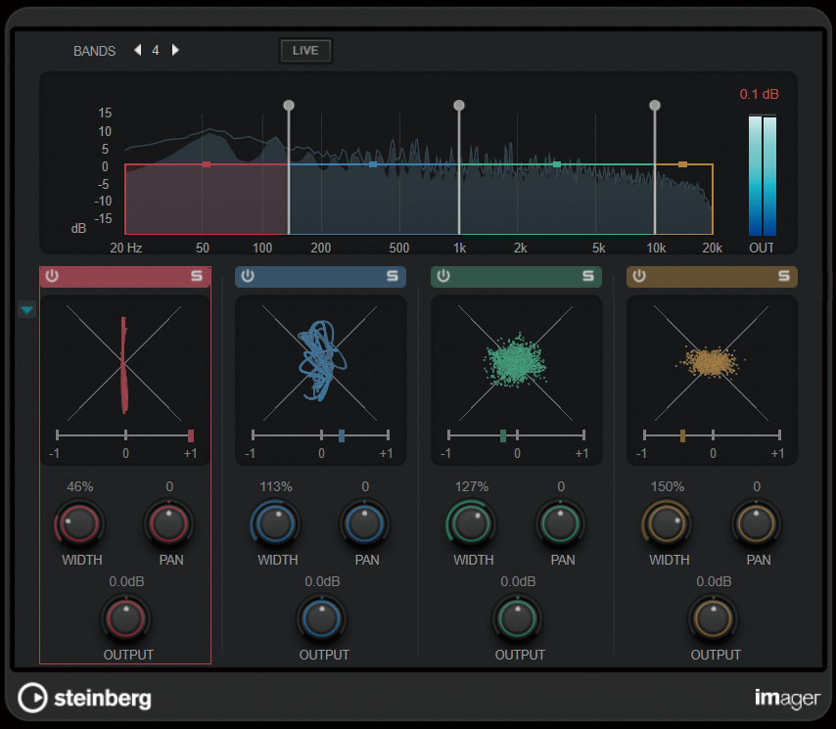
Task: Click the orange band PAN knob
Action: pos(756,523)
